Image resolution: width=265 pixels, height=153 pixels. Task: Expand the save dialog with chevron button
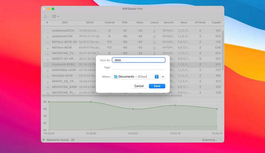(x=163, y=77)
